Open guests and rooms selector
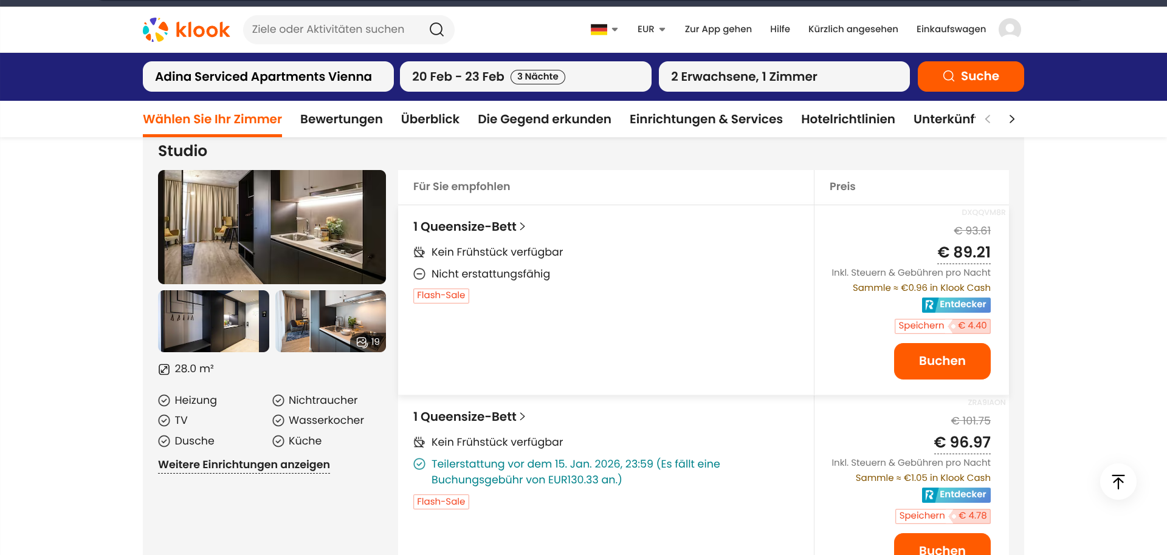 click(783, 77)
